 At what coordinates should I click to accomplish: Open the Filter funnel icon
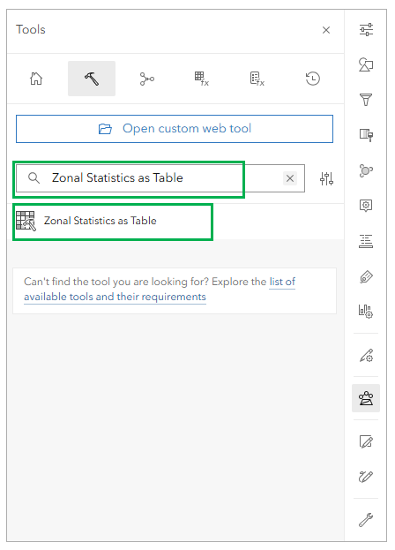point(366,100)
